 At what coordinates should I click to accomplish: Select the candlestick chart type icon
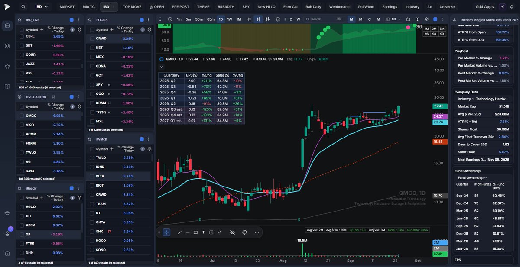pyautogui.click(x=258, y=19)
